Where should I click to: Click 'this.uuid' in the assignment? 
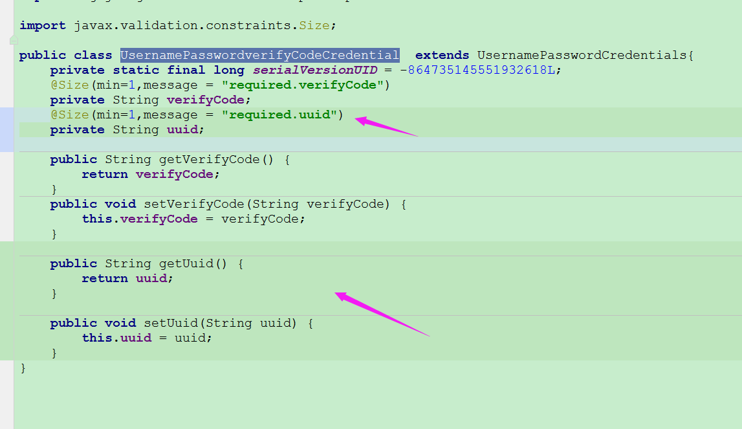pyautogui.click(x=116, y=338)
